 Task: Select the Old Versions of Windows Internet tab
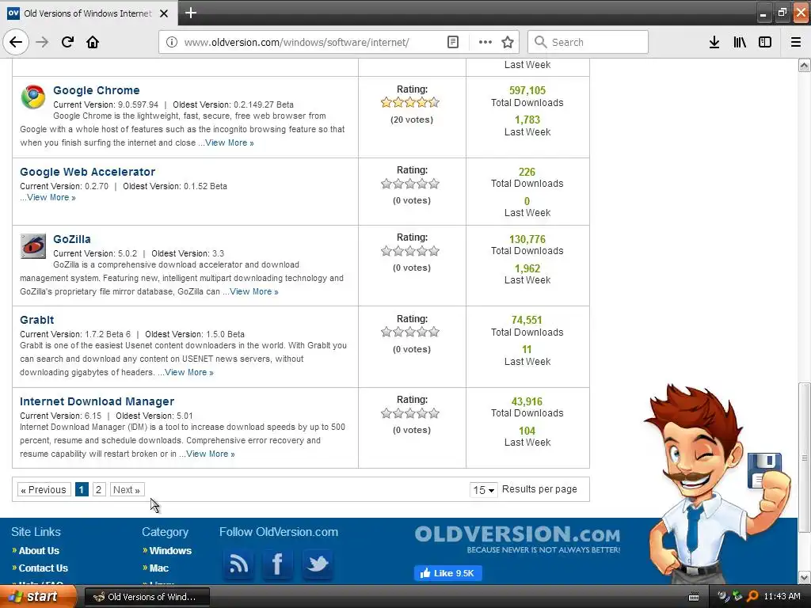88,13
